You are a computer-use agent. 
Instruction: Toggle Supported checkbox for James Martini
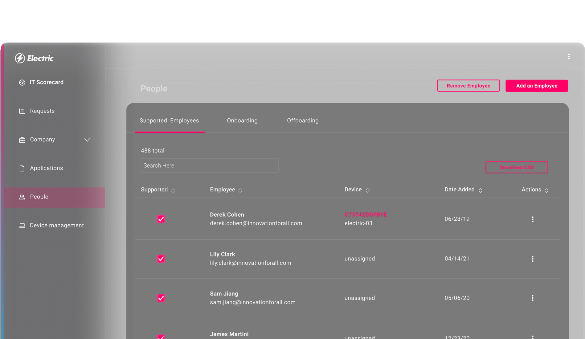[x=161, y=337]
